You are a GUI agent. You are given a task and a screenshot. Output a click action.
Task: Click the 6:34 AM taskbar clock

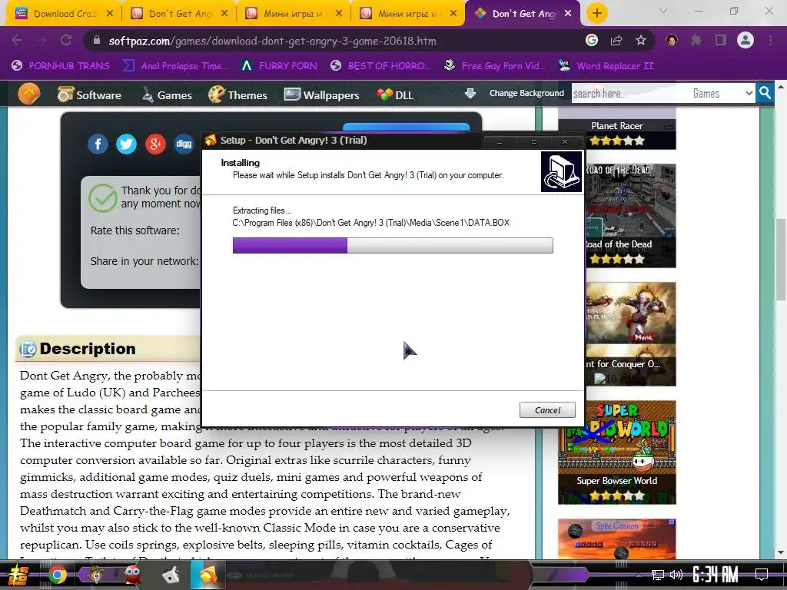click(716, 575)
